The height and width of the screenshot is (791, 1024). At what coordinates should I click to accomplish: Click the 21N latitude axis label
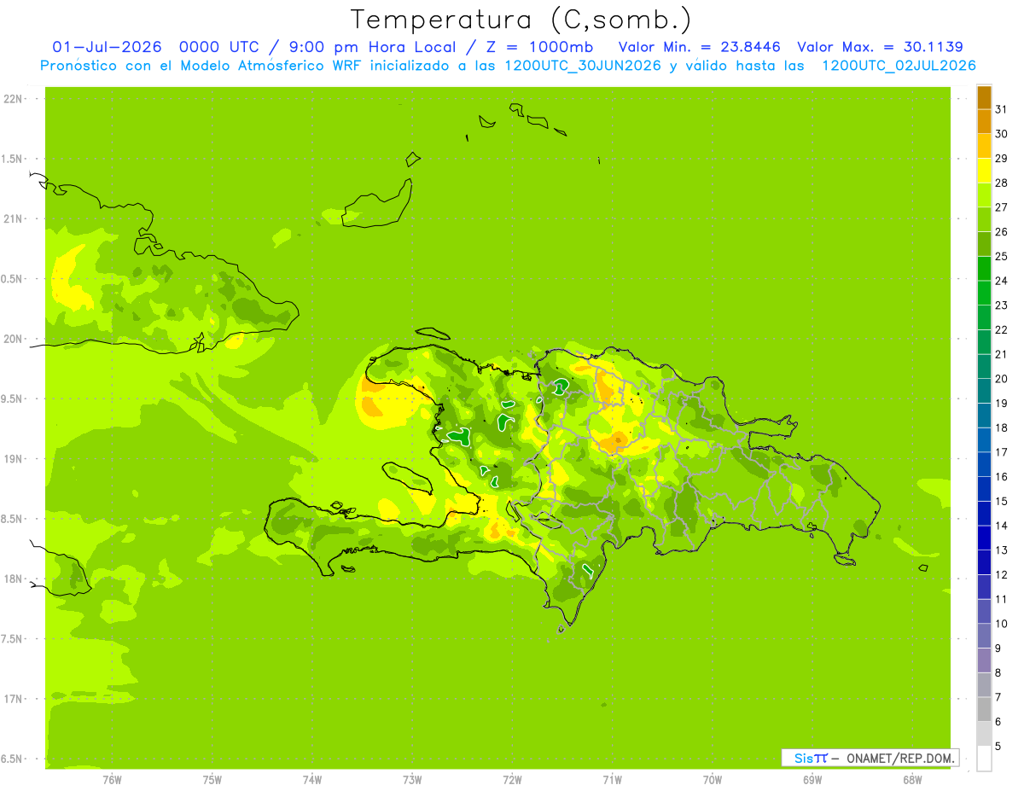(x=13, y=218)
